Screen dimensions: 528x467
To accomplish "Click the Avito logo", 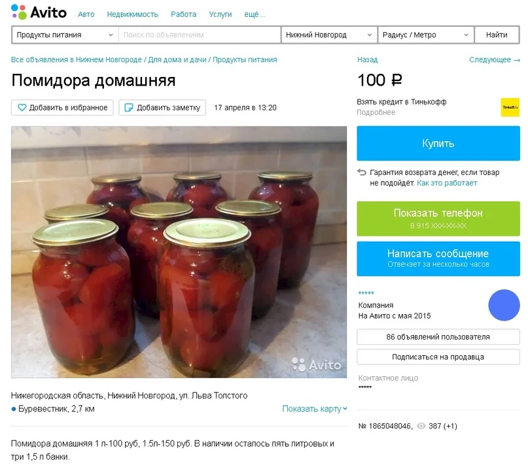I will point(39,12).
